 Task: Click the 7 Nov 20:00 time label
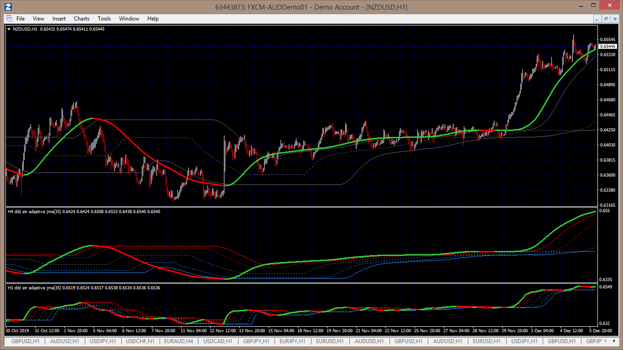163,330
